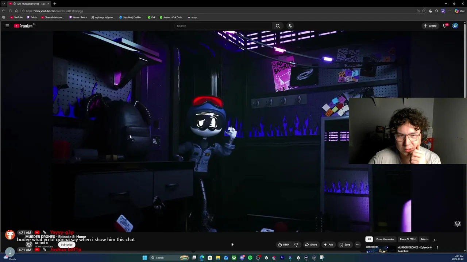Open a new browser tab
Image resolution: width=467 pixels, height=262 pixels.
point(54,4)
